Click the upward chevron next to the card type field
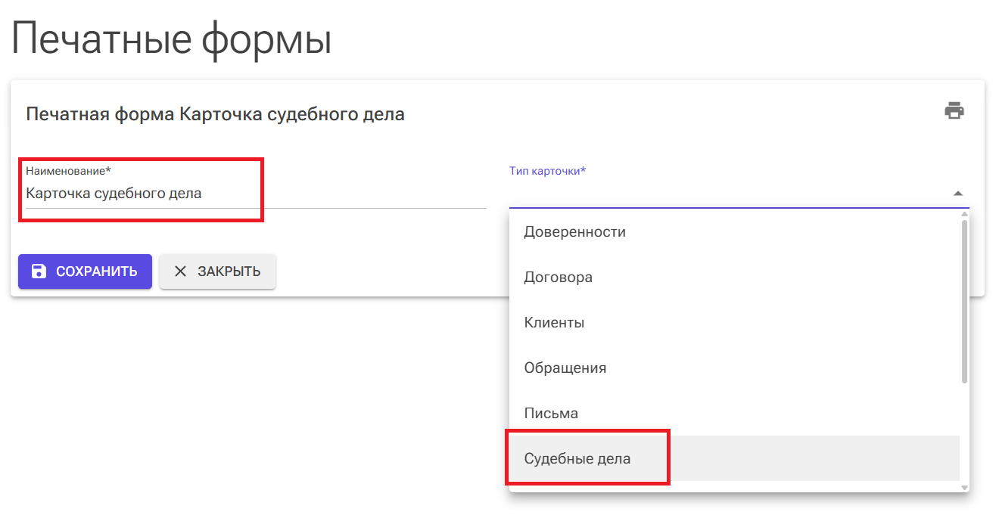999x515 pixels. point(958,194)
